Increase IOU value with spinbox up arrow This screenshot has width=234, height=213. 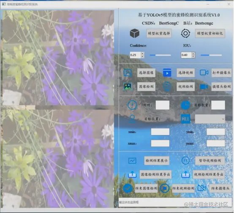coord(193,53)
